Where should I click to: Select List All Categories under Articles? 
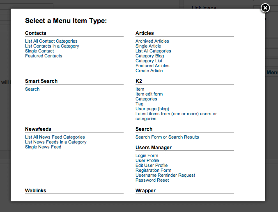tap(153, 51)
